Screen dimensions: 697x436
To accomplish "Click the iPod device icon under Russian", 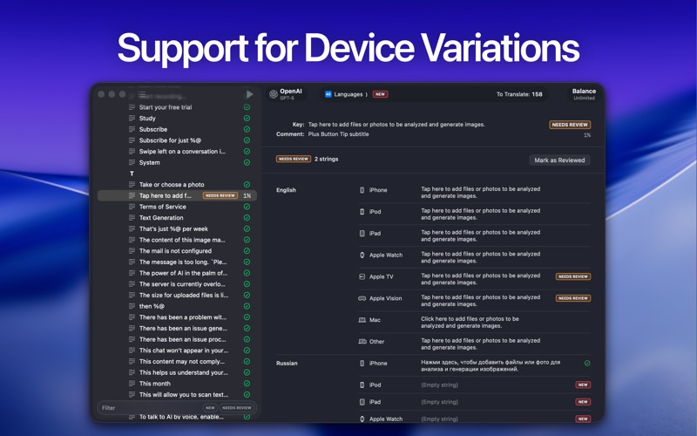I will coord(362,385).
